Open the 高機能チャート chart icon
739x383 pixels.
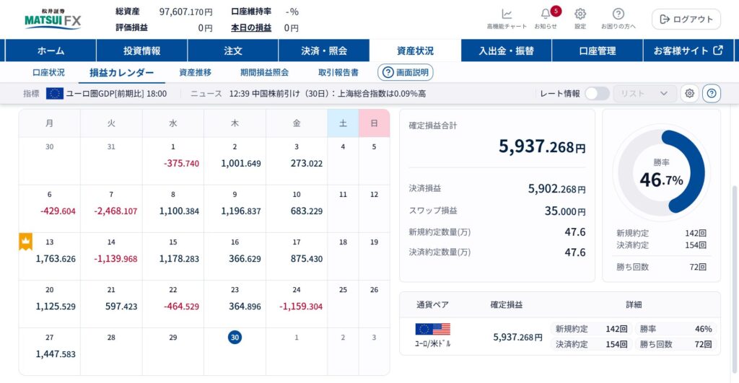tap(507, 14)
